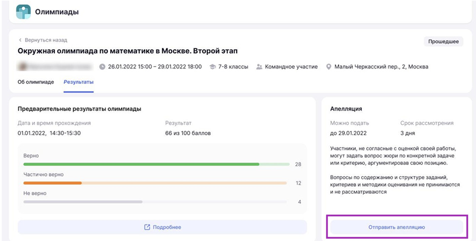This screenshot has height=241, width=476.
Task: Select the Результаты tab
Action: click(x=78, y=82)
